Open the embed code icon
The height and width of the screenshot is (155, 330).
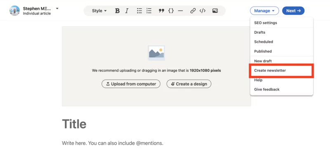pyautogui.click(x=203, y=11)
